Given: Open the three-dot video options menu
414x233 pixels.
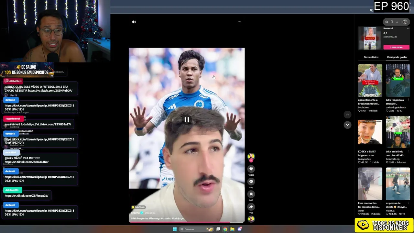Looking at the screenshot, I should click(239, 22).
